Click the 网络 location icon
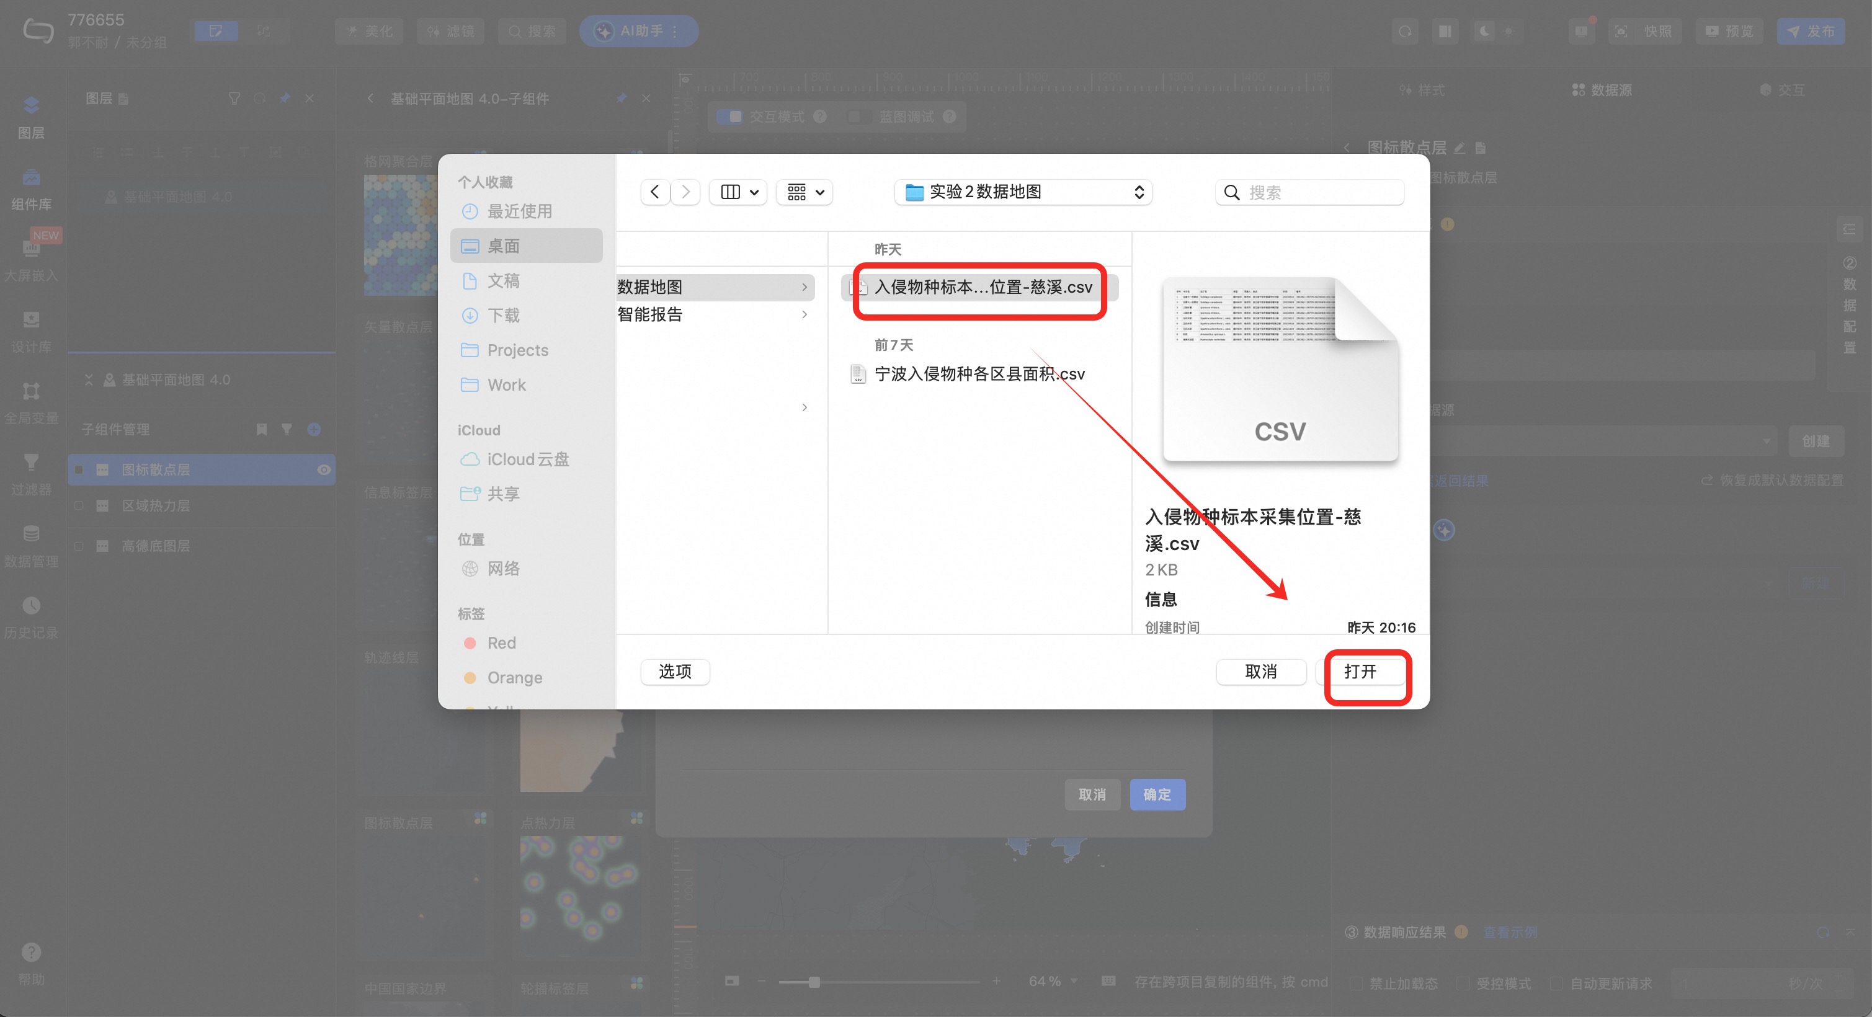The width and height of the screenshot is (1872, 1017). [470, 569]
